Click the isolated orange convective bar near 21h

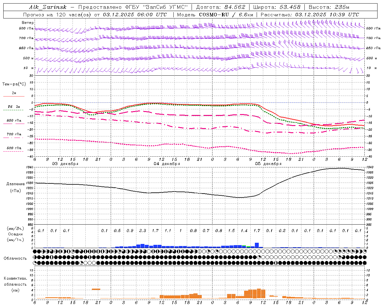point(96,289)
